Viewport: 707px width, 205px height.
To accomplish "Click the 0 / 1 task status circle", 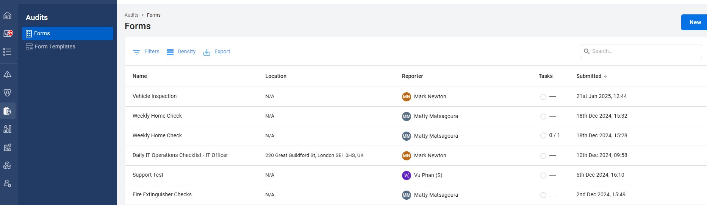I will 543,135.
